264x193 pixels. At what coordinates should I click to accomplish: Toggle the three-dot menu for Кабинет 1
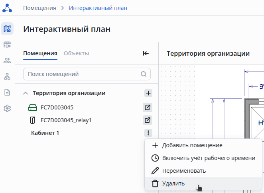coord(148,133)
